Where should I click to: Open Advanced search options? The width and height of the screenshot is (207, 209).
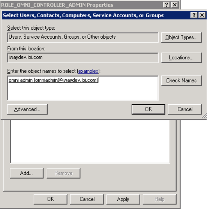[x=27, y=110]
